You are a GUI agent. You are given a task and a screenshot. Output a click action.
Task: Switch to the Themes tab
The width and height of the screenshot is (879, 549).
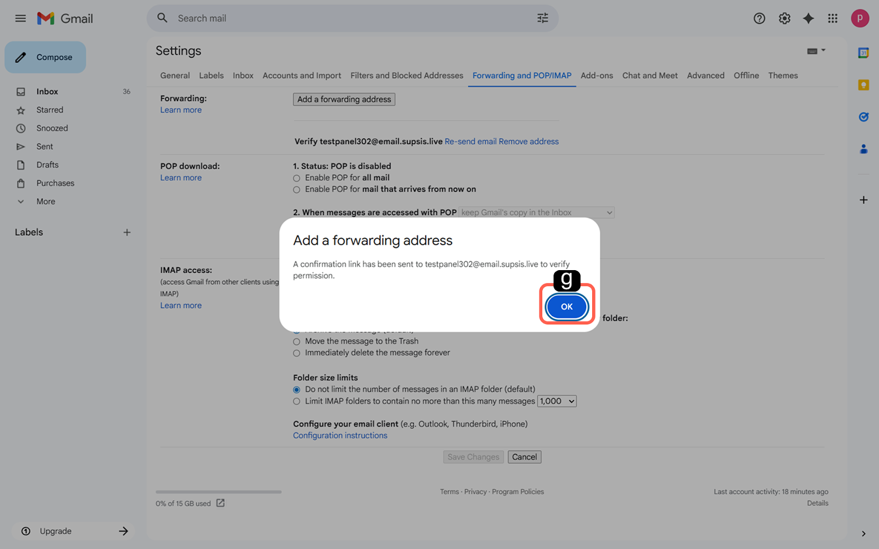coord(782,76)
